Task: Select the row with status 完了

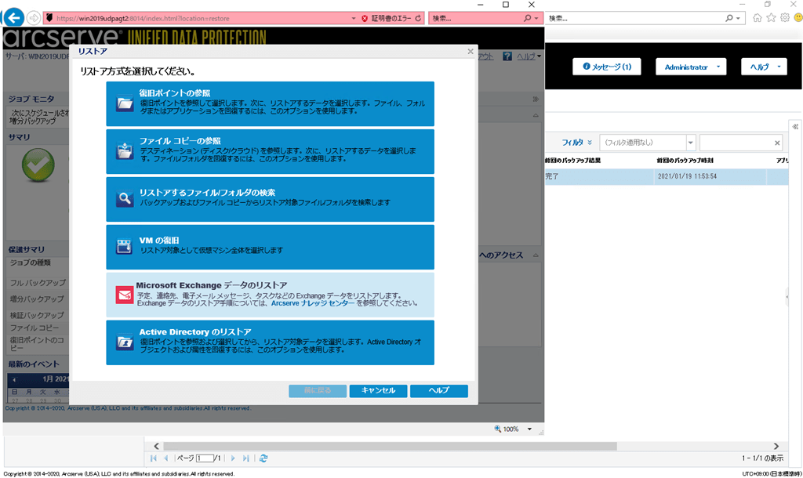Action: coord(667,176)
